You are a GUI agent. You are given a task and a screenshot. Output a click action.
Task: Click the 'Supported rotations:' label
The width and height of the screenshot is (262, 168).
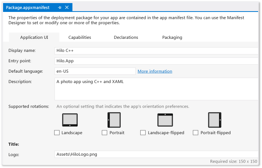(29, 106)
